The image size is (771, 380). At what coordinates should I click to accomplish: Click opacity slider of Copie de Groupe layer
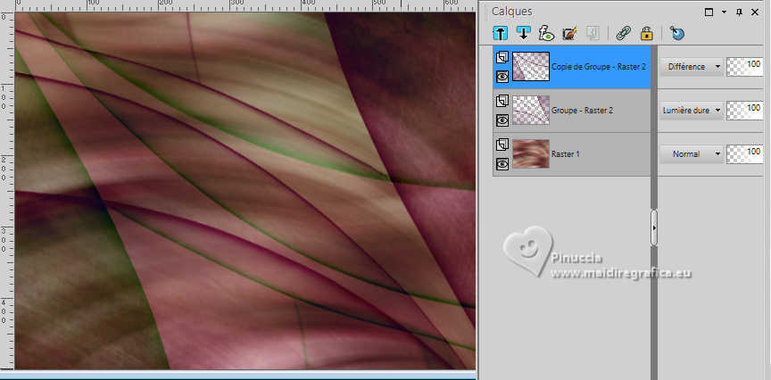point(744,66)
